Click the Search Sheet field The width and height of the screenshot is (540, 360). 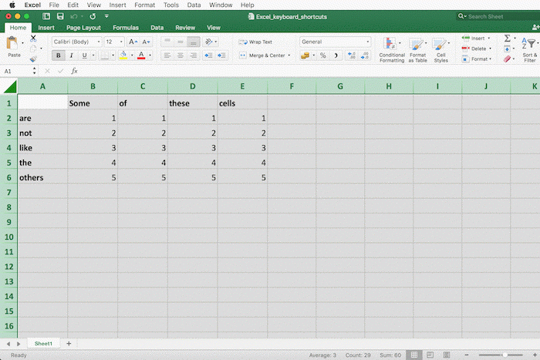498,15
